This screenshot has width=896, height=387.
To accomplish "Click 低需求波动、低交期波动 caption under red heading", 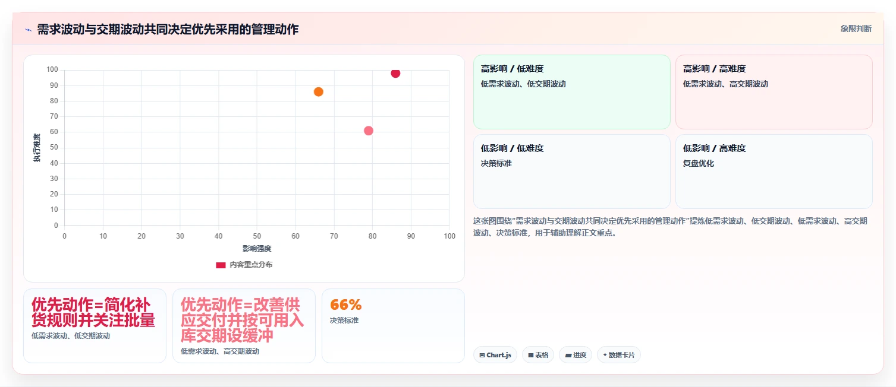I will [x=71, y=336].
